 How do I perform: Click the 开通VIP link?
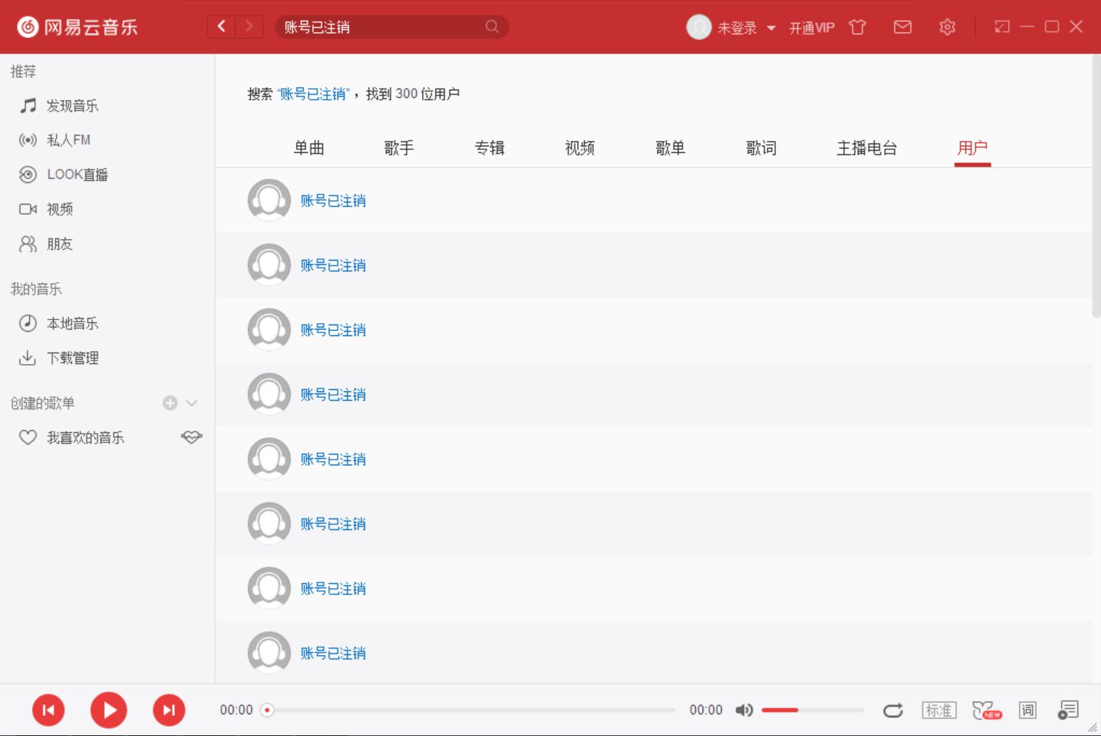pos(811,27)
